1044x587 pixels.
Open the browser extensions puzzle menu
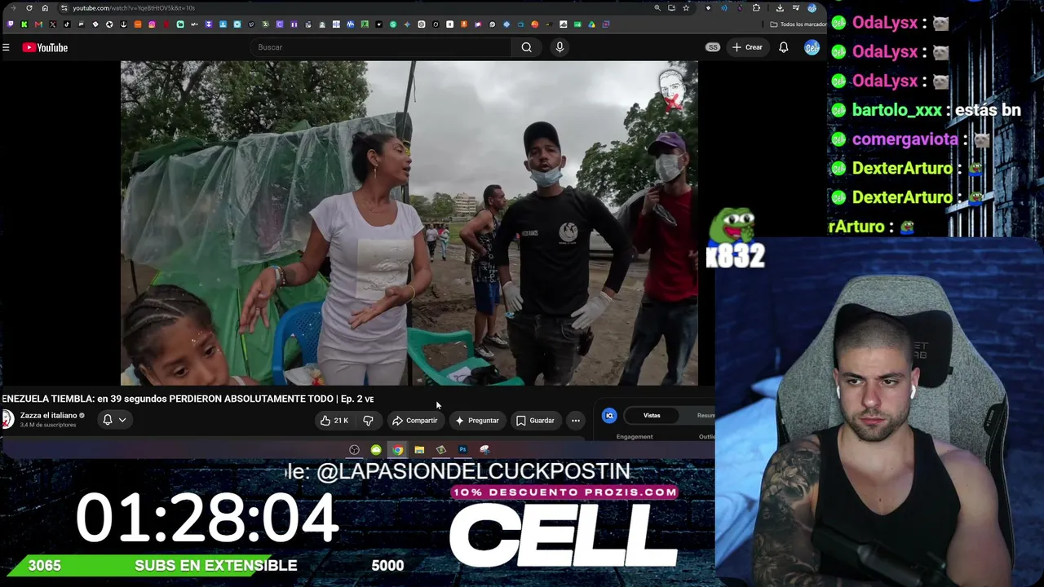756,8
